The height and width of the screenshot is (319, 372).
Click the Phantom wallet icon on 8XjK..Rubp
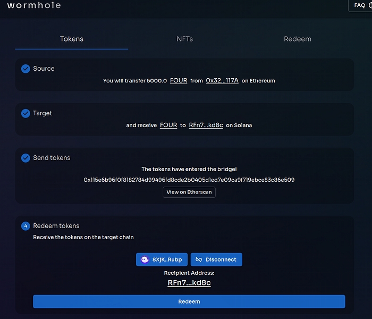click(x=145, y=259)
